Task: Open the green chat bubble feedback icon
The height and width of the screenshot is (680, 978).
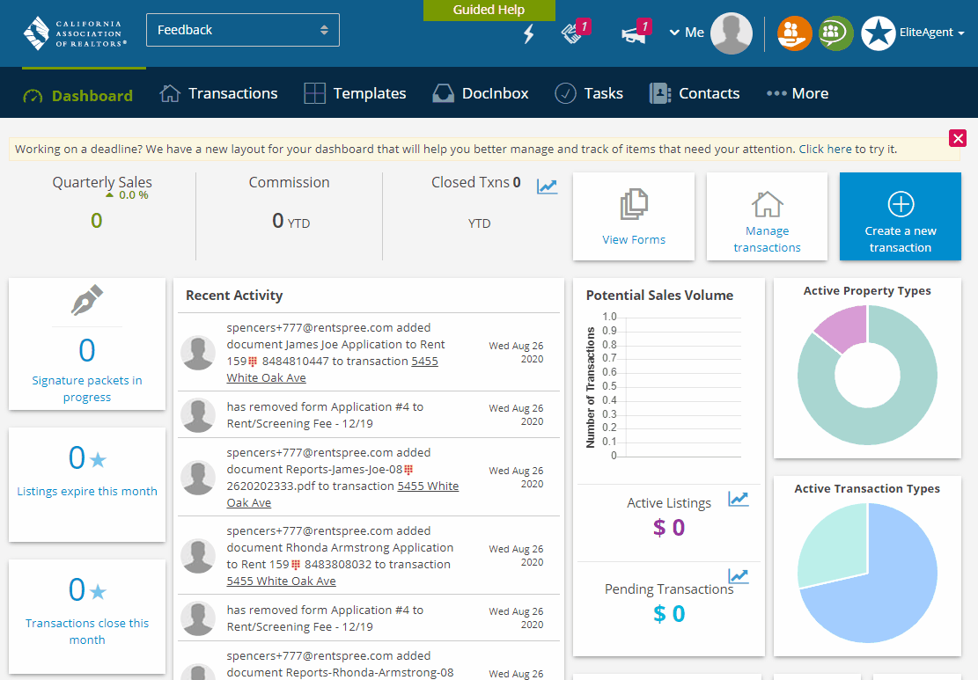Action: [x=835, y=33]
